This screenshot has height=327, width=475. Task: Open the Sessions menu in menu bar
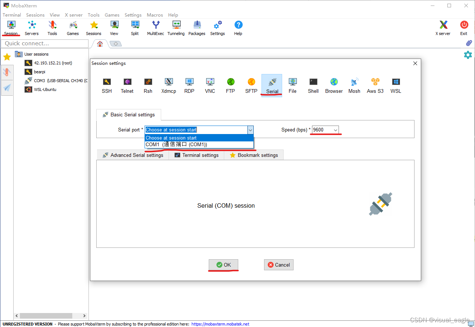click(x=35, y=15)
